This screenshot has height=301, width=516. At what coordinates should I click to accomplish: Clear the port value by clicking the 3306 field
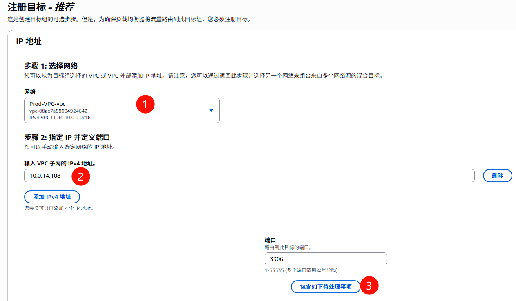point(326,259)
